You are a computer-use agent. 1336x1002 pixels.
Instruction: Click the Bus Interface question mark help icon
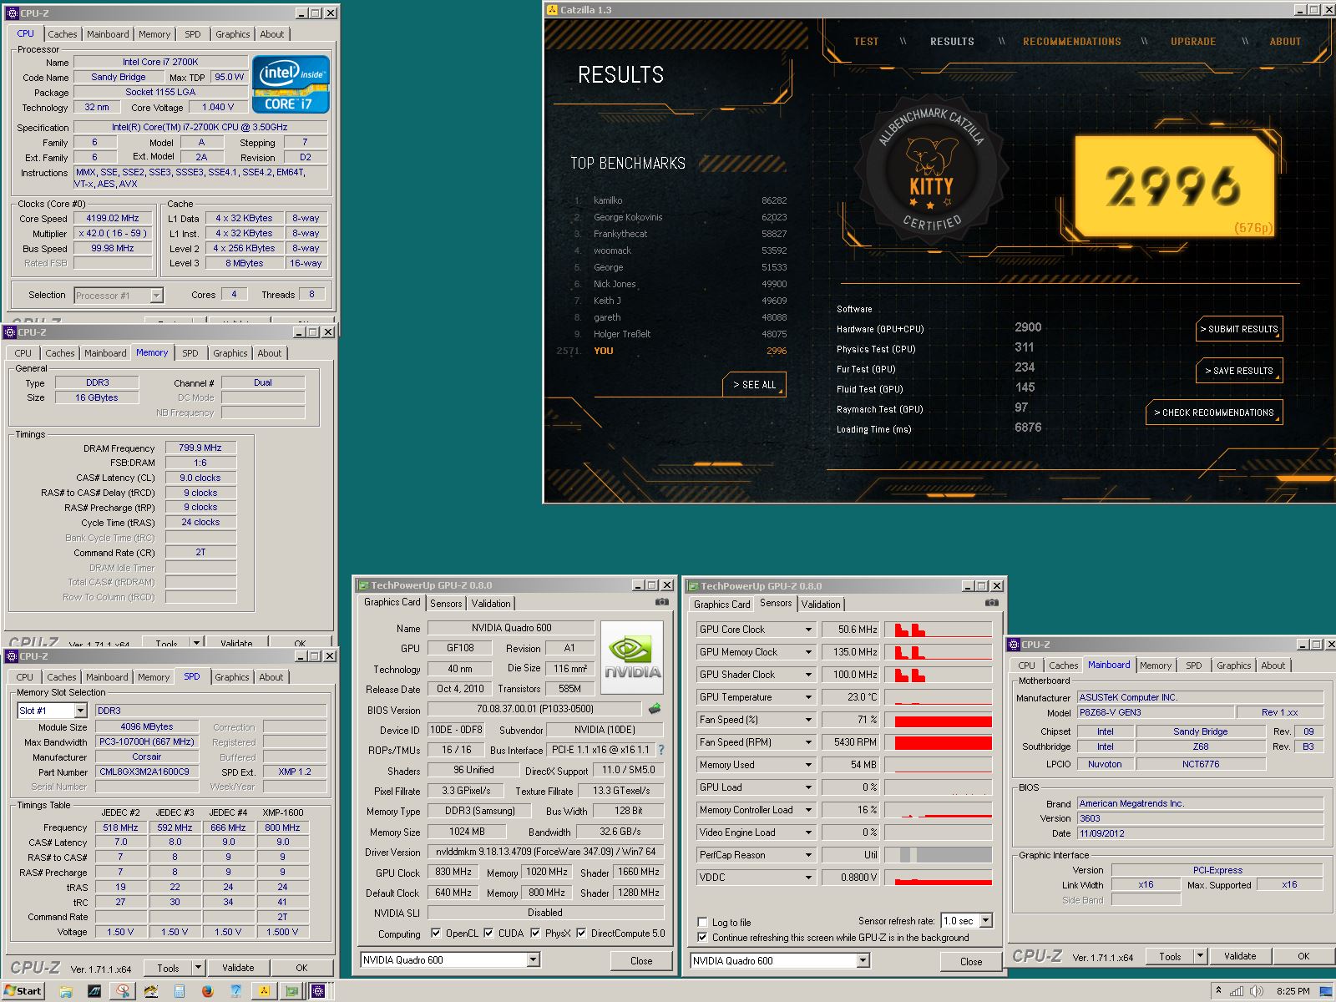tap(661, 750)
